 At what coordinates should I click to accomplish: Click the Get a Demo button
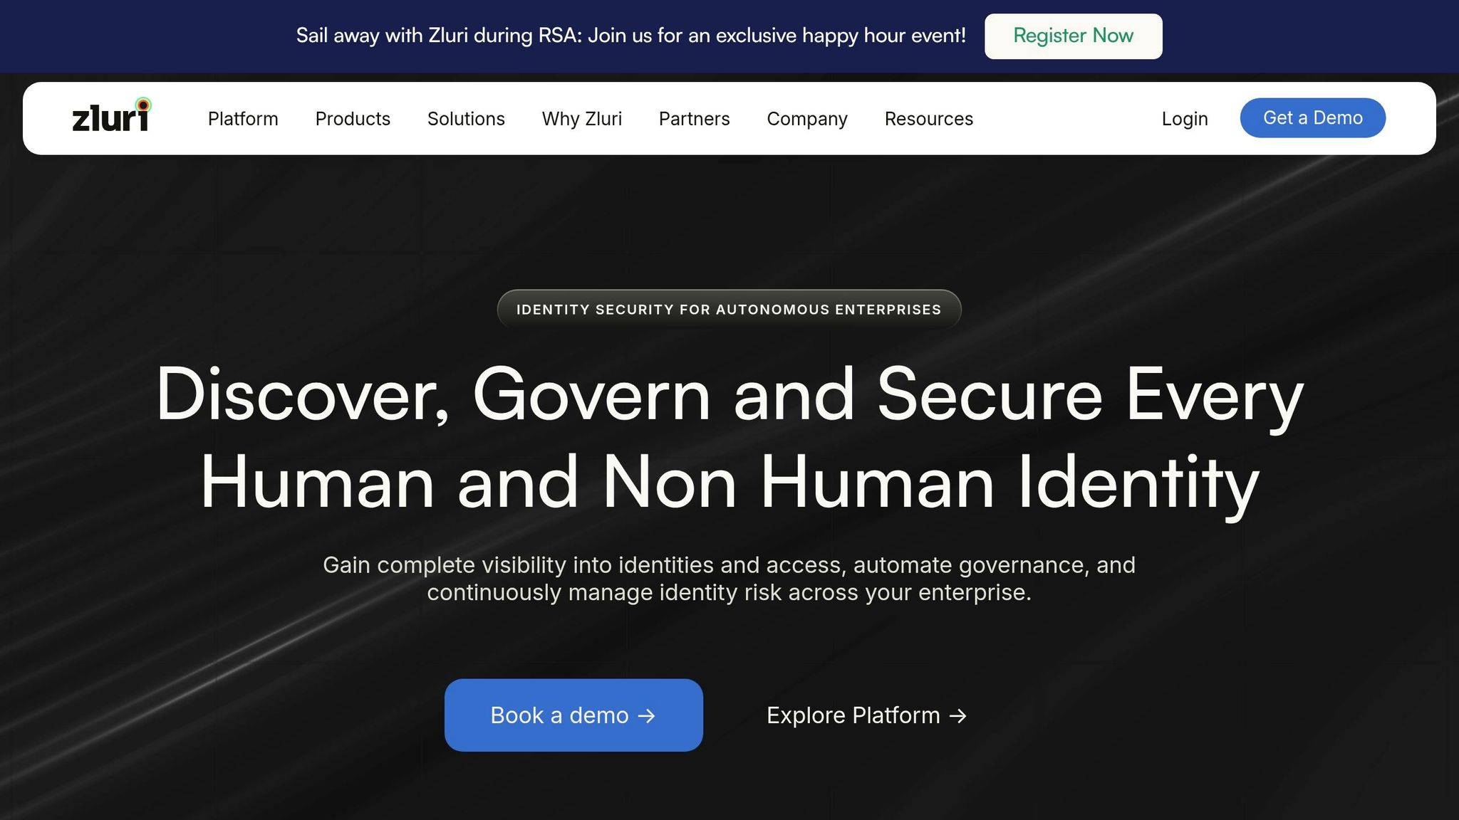tap(1313, 118)
